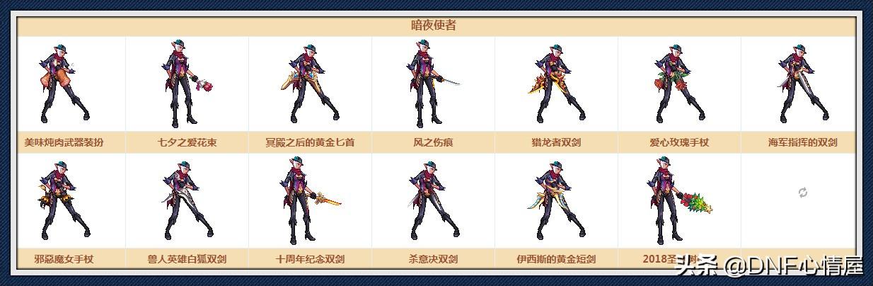Select the 七夕之爱花束 character image
This screenshot has height=286, width=873.
(185, 83)
